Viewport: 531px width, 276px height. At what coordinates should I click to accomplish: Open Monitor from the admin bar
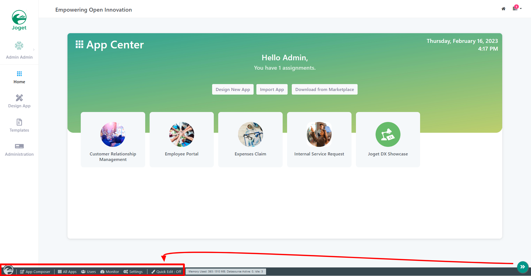[x=110, y=272]
